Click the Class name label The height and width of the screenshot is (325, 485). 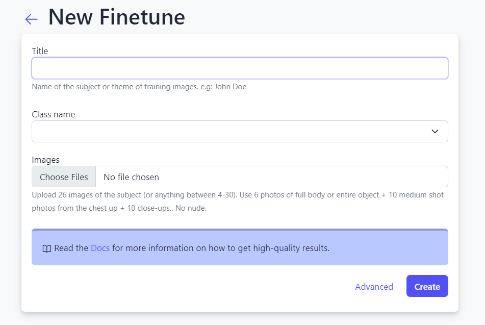tap(53, 114)
